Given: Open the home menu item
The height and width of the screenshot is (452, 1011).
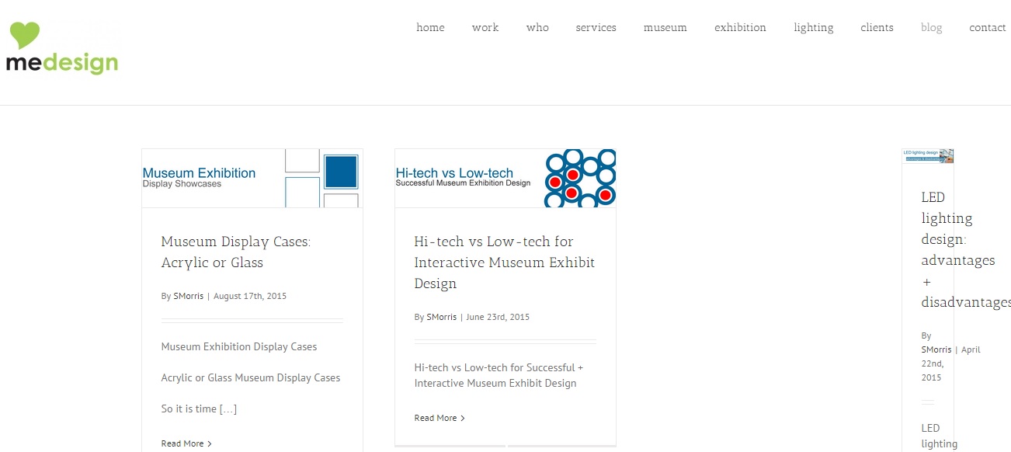Looking at the screenshot, I should [x=430, y=27].
